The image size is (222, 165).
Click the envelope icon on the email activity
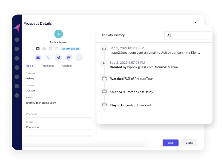pos(104,48)
